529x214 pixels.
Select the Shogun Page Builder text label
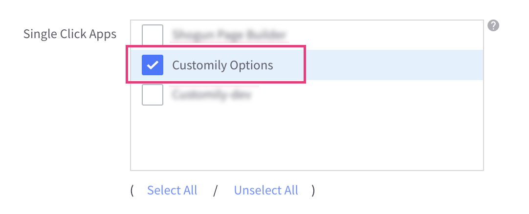pyautogui.click(x=229, y=35)
